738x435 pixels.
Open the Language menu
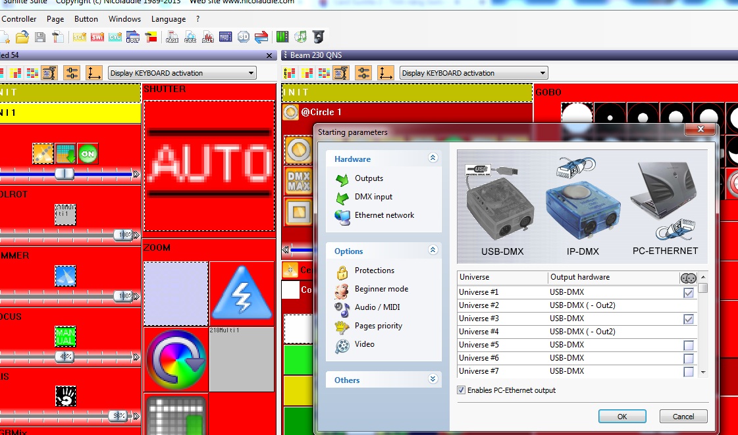(169, 19)
